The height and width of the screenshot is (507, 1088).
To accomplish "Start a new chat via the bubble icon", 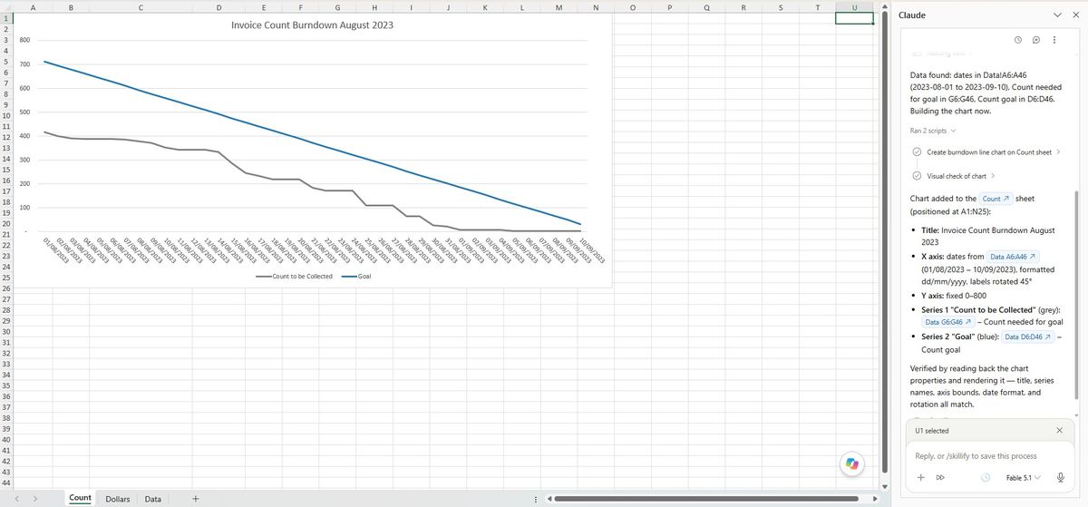I will click(x=1036, y=40).
